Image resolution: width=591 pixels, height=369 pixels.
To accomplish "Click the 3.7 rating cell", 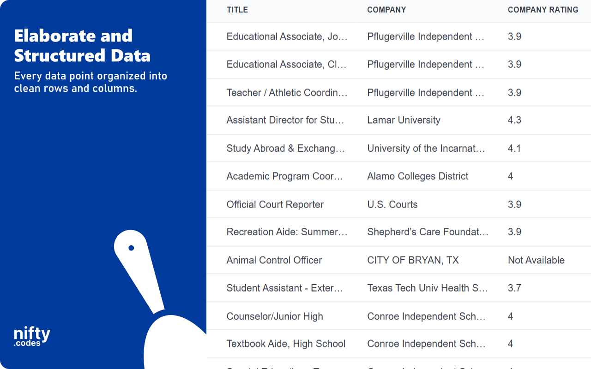I will point(514,288).
